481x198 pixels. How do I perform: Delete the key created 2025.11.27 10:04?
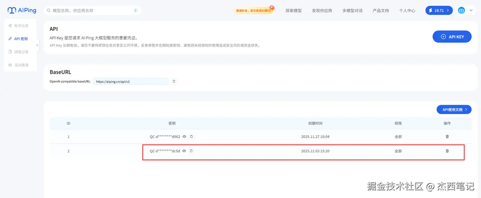(x=447, y=137)
